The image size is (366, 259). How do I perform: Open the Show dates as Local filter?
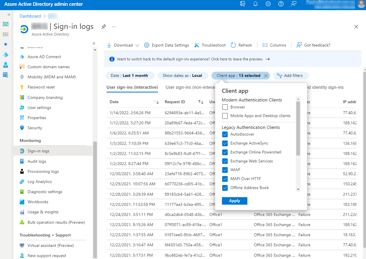click(183, 75)
